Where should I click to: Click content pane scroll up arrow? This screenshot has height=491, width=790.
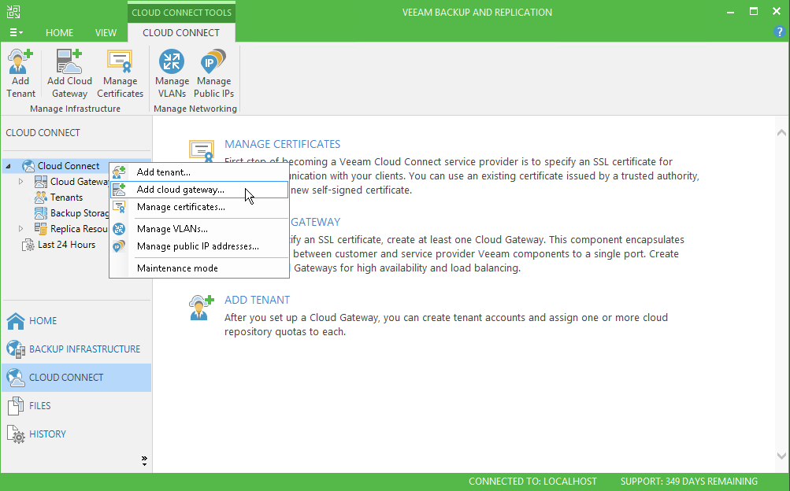[x=781, y=133]
